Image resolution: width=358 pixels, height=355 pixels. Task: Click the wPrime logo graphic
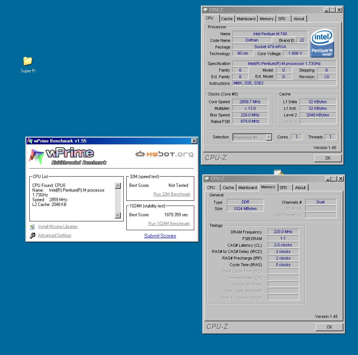[68, 156]
